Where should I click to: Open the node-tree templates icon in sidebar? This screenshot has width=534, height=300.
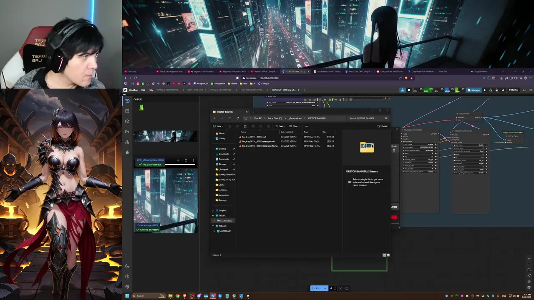(x=127, y=142)
